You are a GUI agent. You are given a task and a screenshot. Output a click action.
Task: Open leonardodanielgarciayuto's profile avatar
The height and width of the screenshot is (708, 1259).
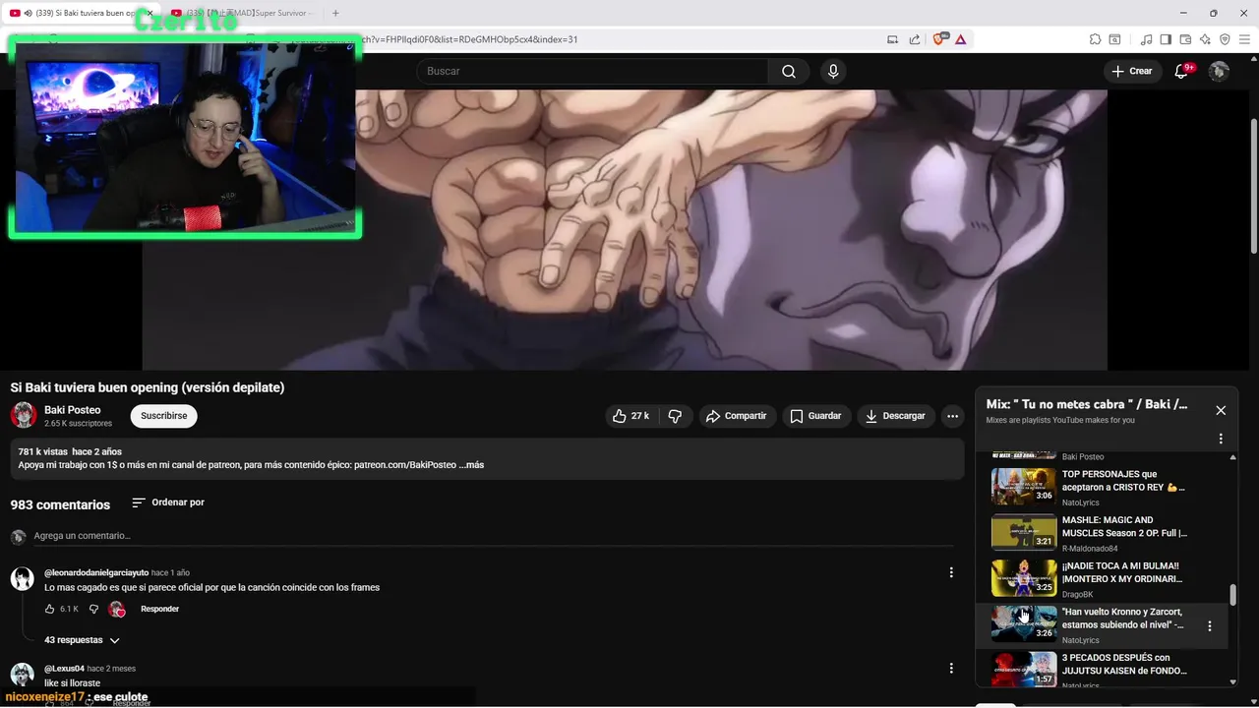(x=23, y=578)
